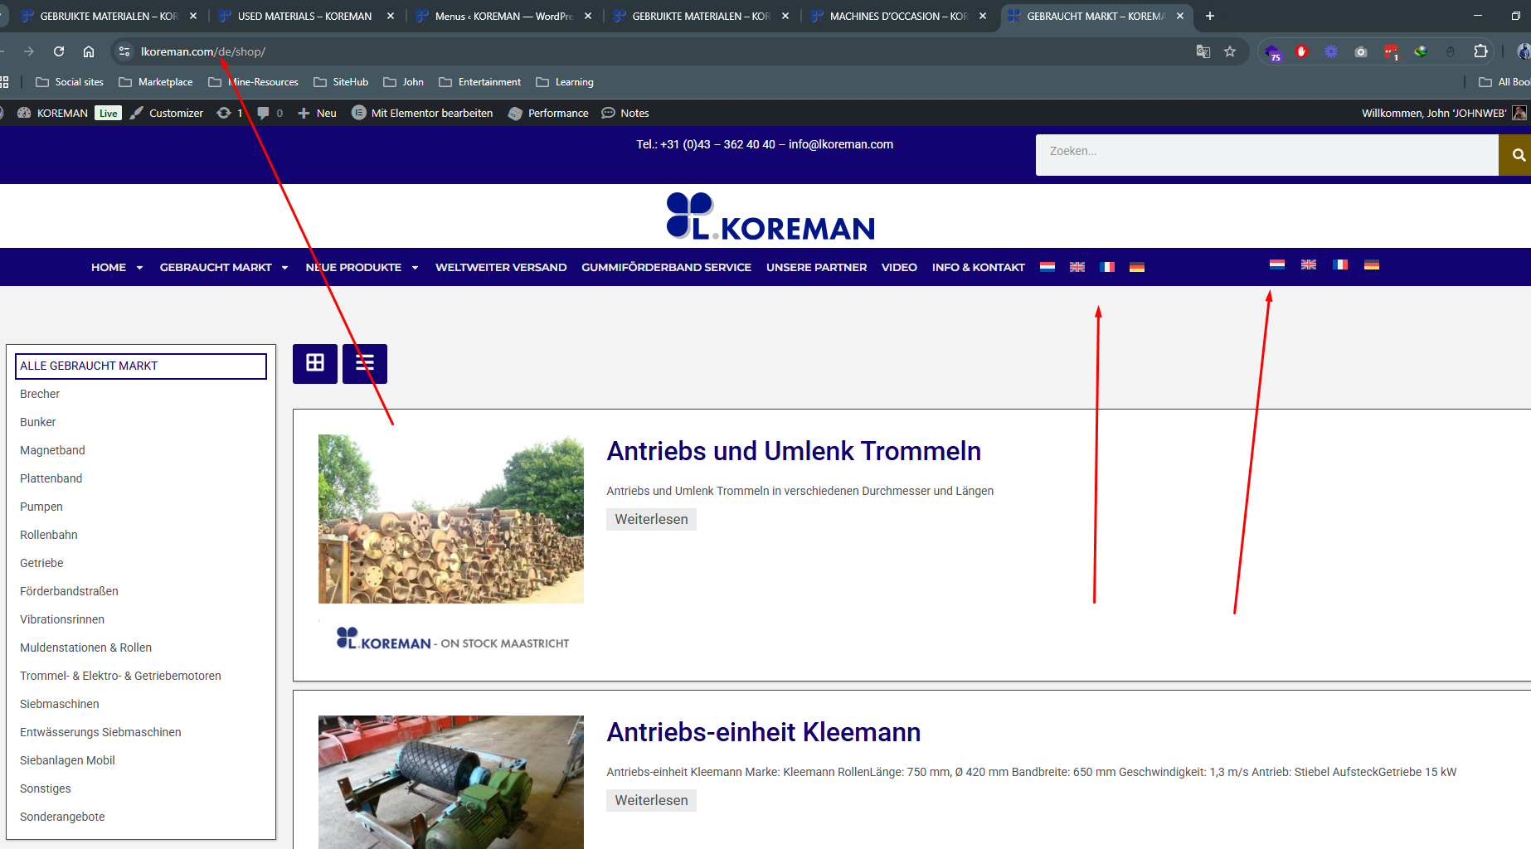Image resolution: width=1531 pixels, height=849 pixels.
Task: Click the British flag in far-right language switcher
Action: (x=1309, y=264)
